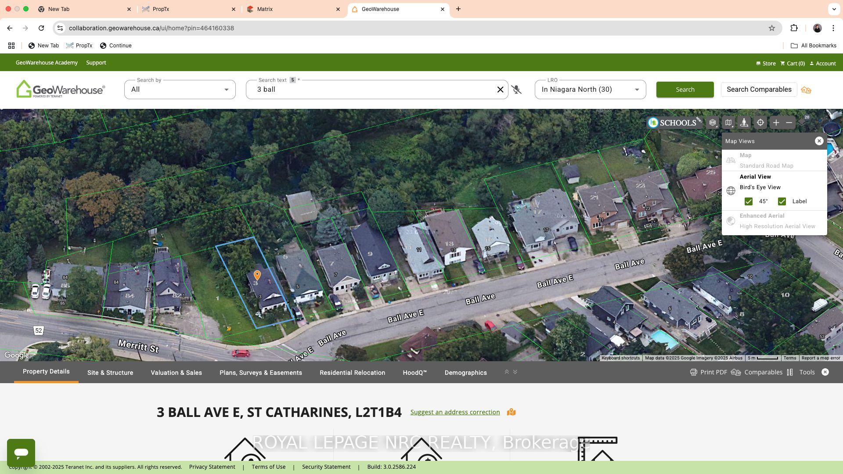
Task: Collapse property panel with double-up chevron
Action: tap(506, 372)
